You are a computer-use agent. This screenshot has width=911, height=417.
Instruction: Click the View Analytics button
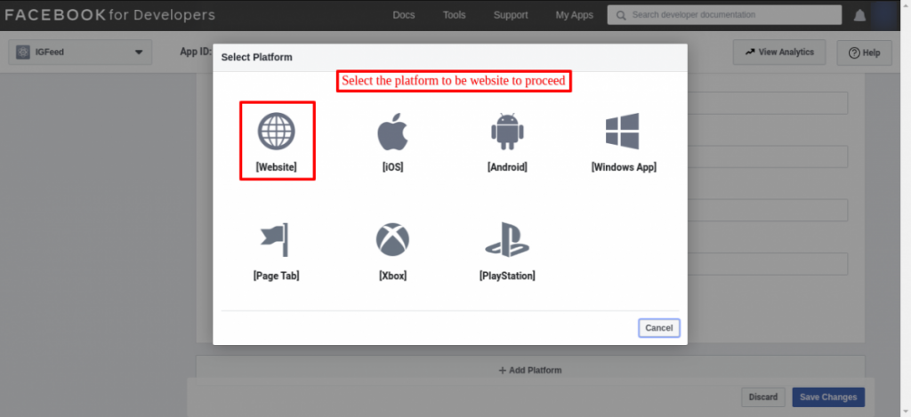pyautogui.click(x=779, y=52)
